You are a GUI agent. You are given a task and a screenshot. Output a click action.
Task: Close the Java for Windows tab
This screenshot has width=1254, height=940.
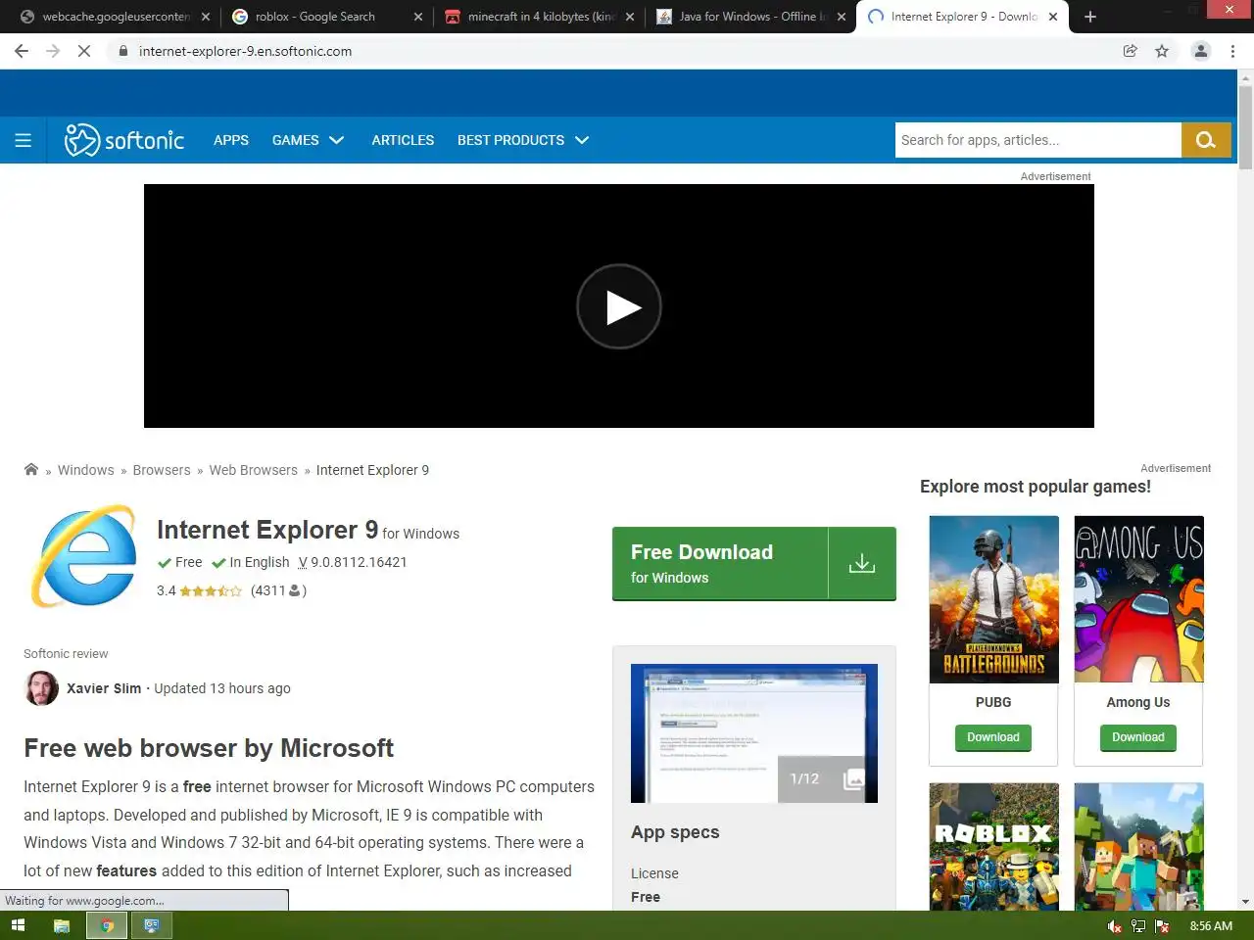pos(842,17)
